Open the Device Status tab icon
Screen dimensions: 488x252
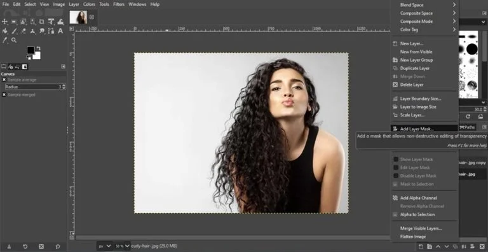(x=11, y=66)
